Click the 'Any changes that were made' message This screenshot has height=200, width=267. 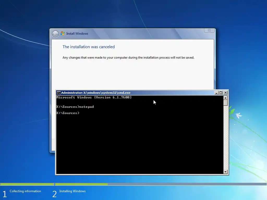pyautogui.click(x=128, y=58)
